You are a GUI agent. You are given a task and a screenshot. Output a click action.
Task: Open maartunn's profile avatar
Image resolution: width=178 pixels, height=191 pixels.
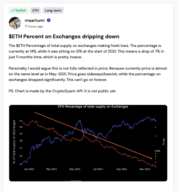pyautogui.click(x=15, y=23)
